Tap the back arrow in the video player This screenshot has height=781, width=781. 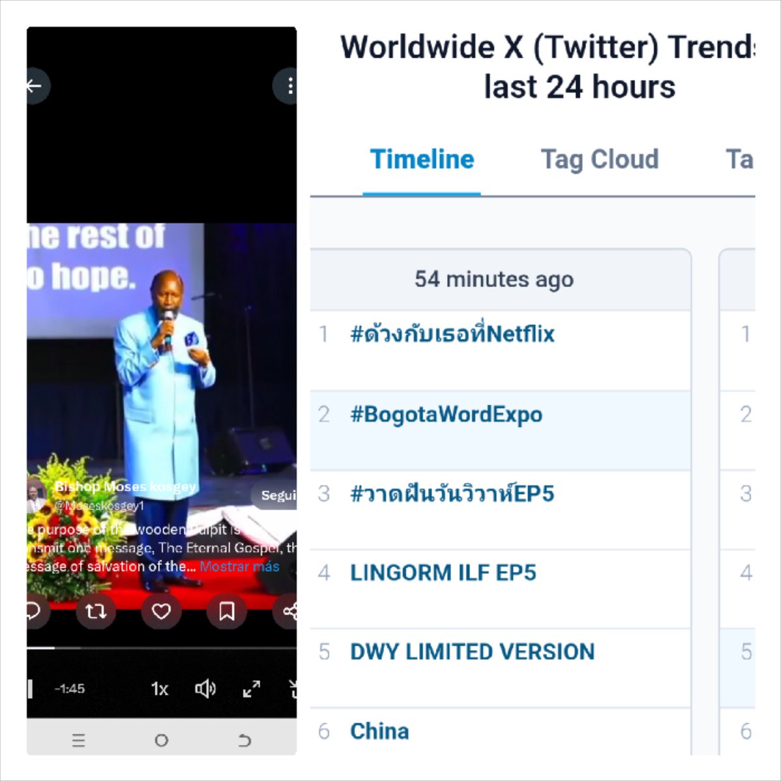(36, 85)
